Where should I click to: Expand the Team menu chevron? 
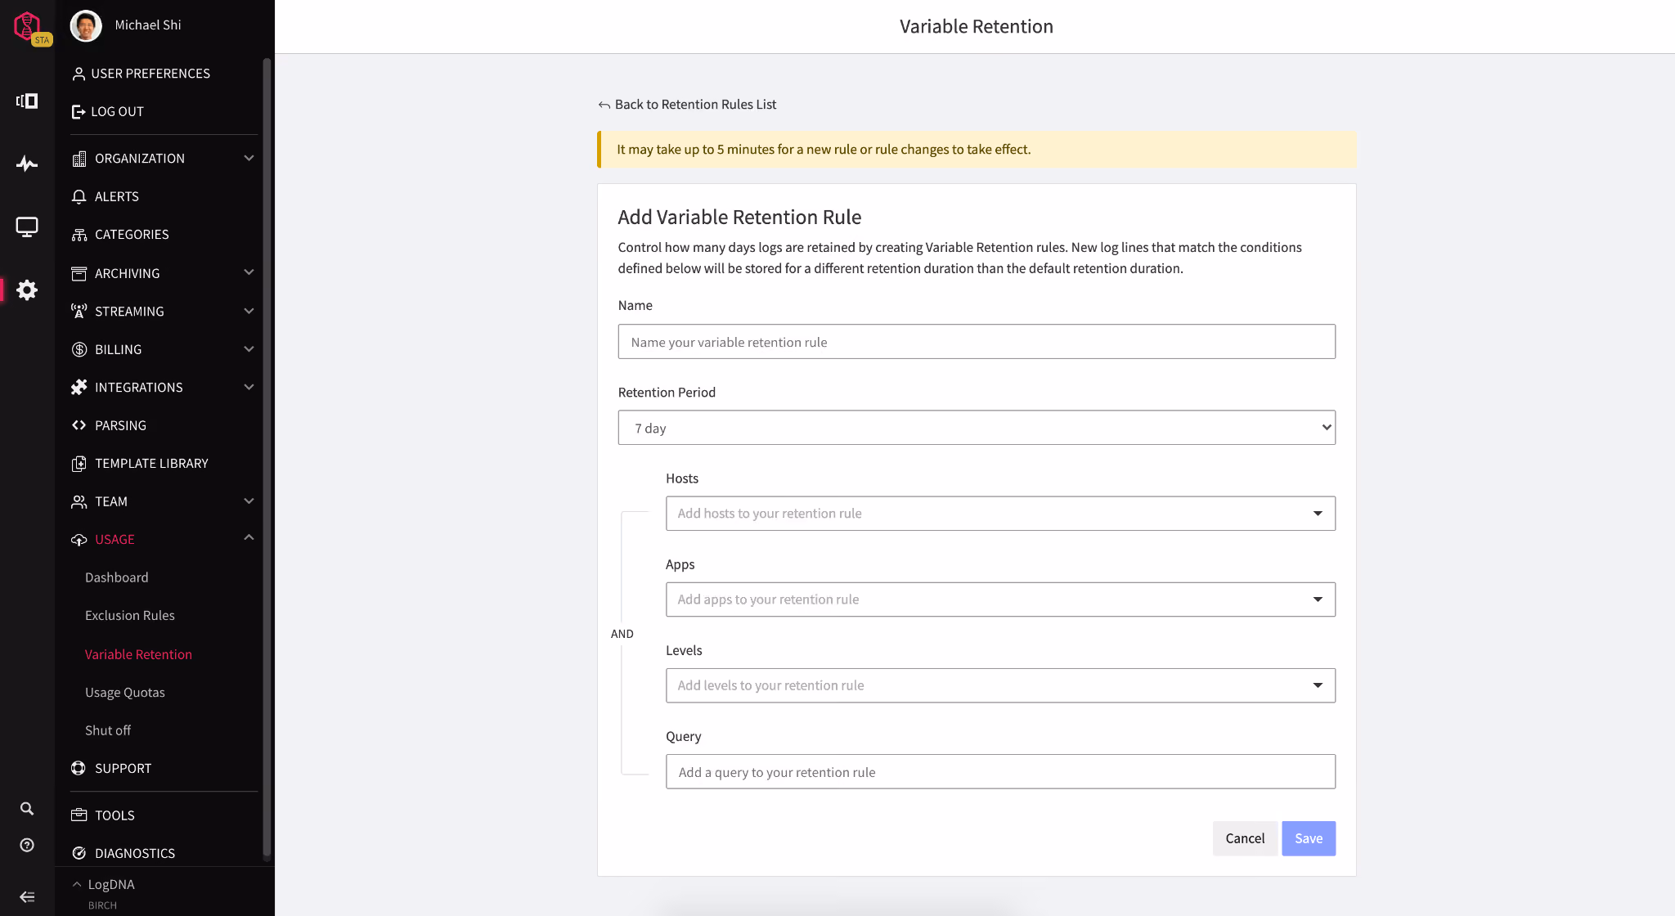(249, 501)
